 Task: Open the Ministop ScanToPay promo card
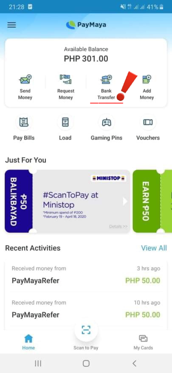[67, 201]
